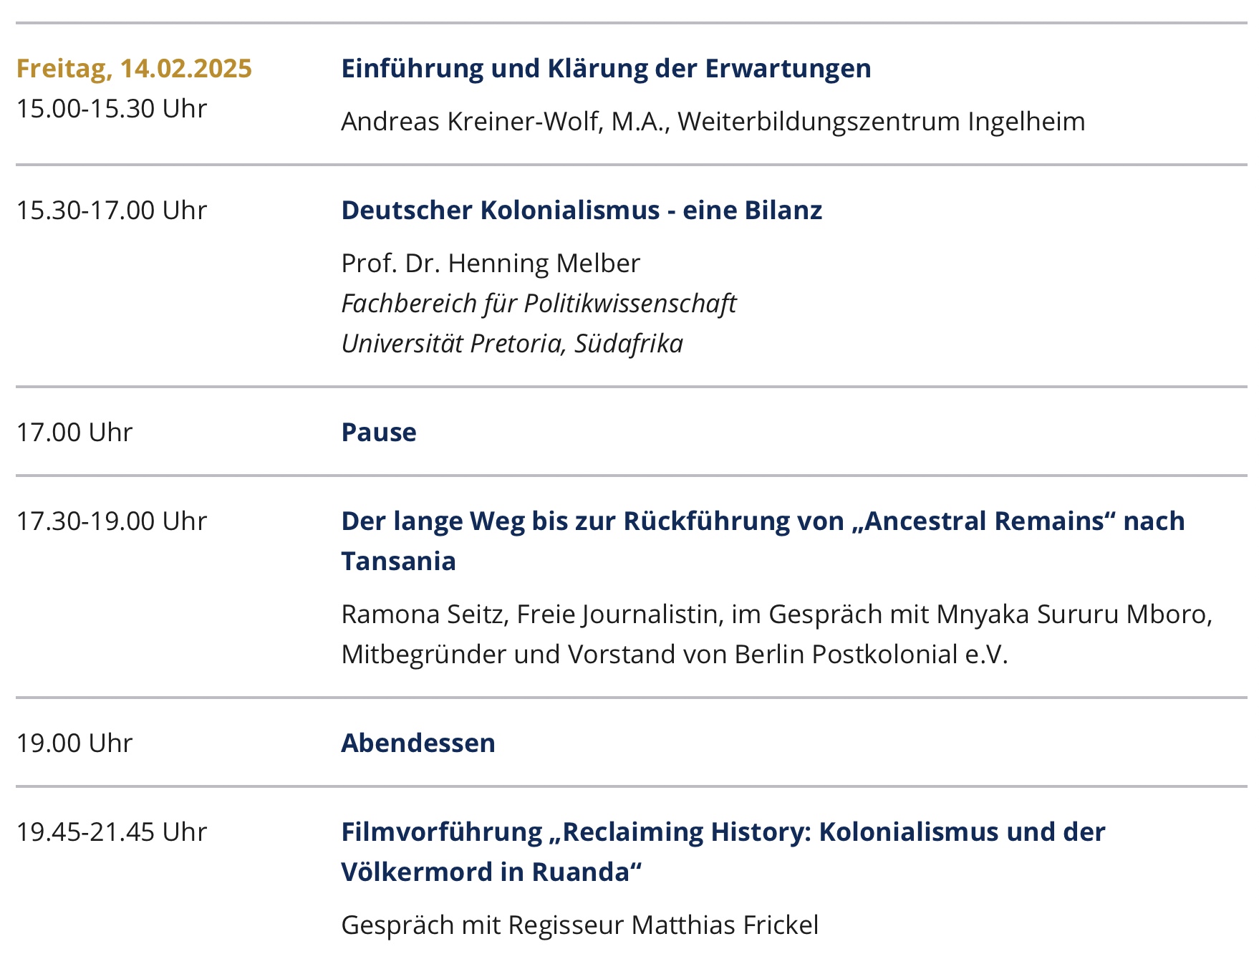Click the date heading Freitag, 14.02.2025
The height and width of the screenshot is (954, 1259).
pyautogui.click(x=134, y=69)
